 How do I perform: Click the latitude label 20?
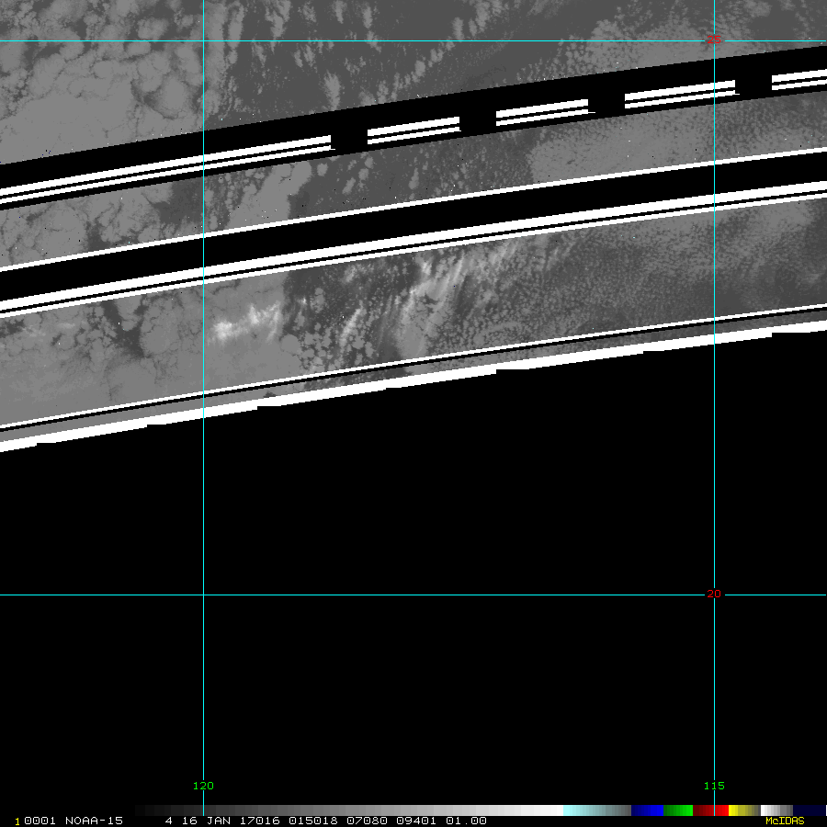click(x=714, y=594)
